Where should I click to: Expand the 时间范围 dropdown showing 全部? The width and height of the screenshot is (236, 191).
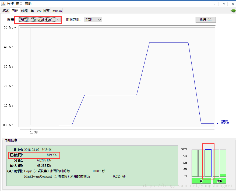93,20
